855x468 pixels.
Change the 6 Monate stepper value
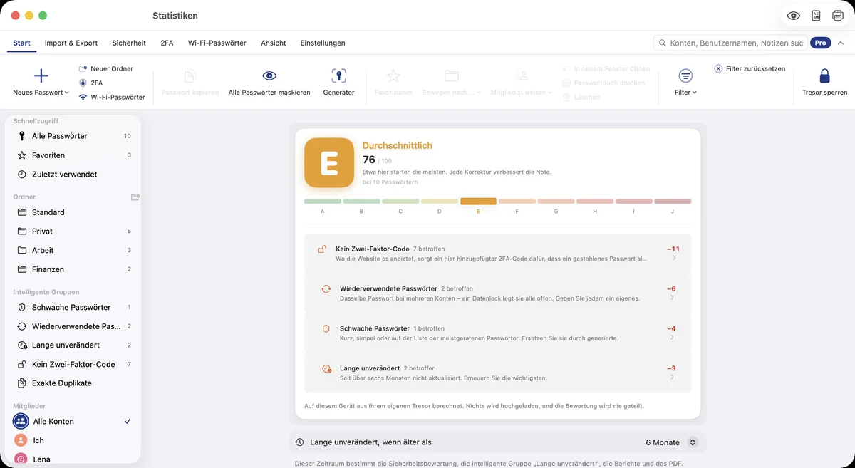coord(692,442)
